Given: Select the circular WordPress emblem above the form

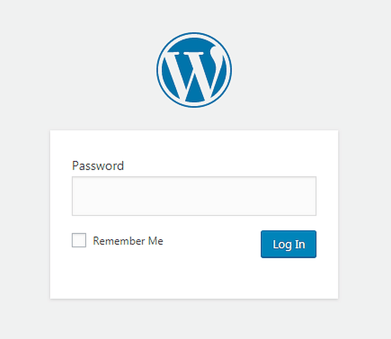Looking at the screenshot, I should point(194,69).
